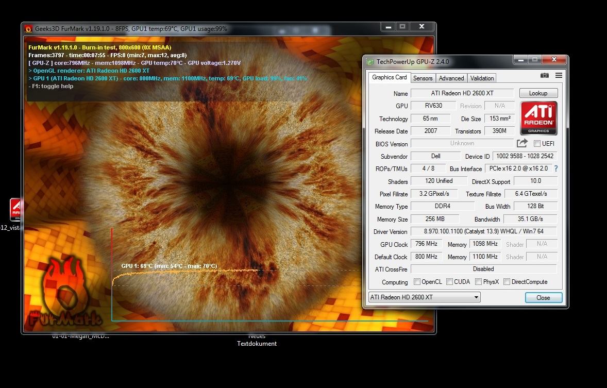Click the GPU Clock 796 MHz field
This screenshot has height=388, width=607.
pos(426,244)
